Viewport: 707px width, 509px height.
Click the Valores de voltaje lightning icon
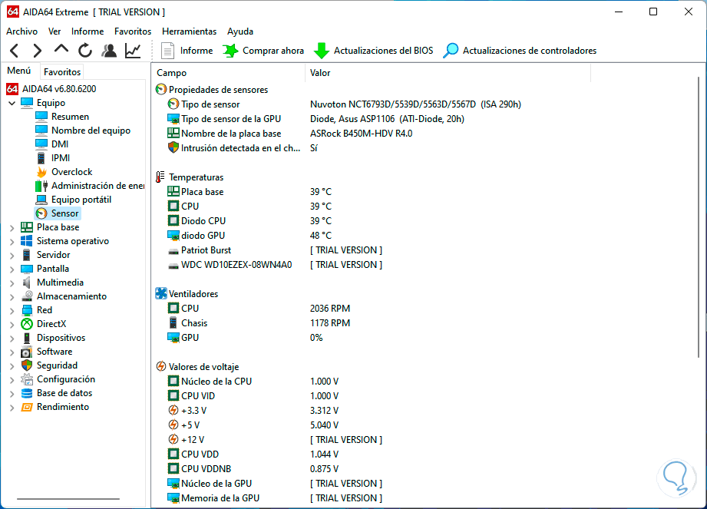click(x=161, y=366)
